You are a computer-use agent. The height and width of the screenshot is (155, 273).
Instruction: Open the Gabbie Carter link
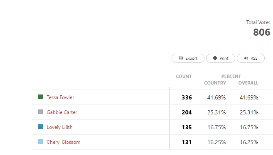[62, 112]
